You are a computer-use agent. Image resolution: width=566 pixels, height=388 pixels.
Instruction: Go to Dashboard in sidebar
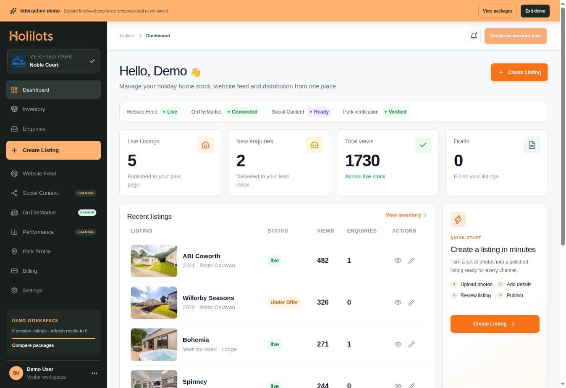click(53, 90)
